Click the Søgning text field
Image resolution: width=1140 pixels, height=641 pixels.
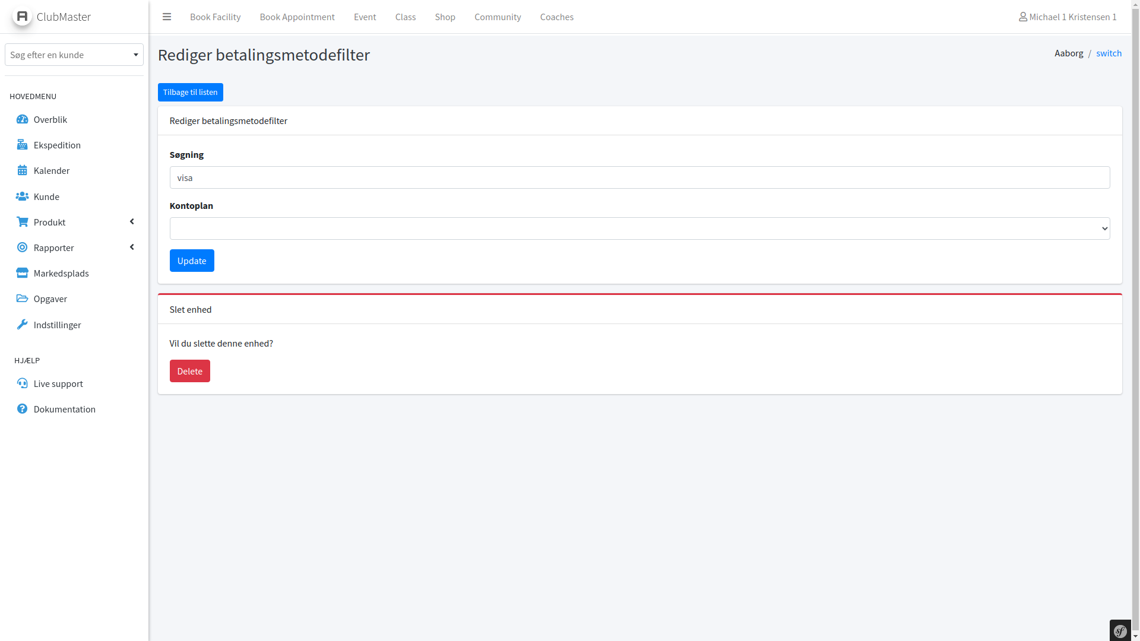[x=639, y=177]
